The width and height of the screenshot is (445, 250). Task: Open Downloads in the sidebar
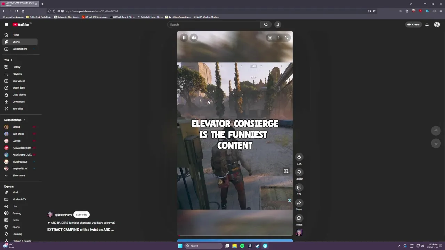[19, 102]
